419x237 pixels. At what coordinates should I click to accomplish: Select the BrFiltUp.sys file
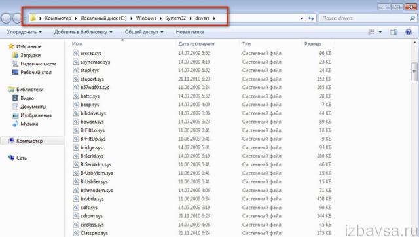coord(93,139)
